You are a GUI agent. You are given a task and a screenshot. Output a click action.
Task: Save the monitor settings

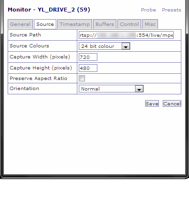tap(152, 103)
